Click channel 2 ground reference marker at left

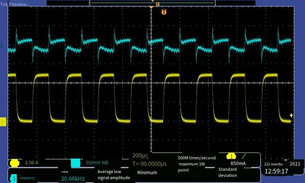coord(2,45)
